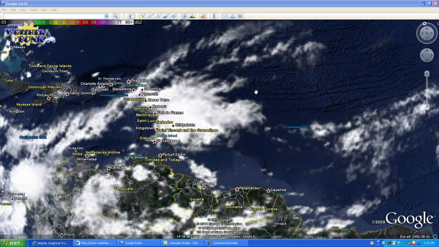Click the St Georges label
Viewport: 439px width, 247px height.
pyautogui.click(x=167, y=141)
